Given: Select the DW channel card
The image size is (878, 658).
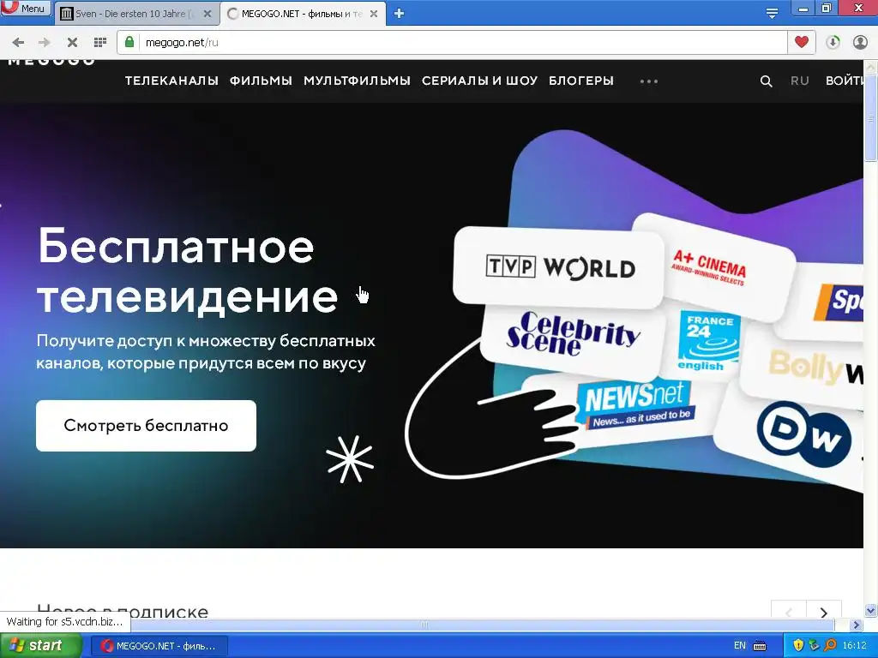Looking at the screenshot, I should (803, 434).
